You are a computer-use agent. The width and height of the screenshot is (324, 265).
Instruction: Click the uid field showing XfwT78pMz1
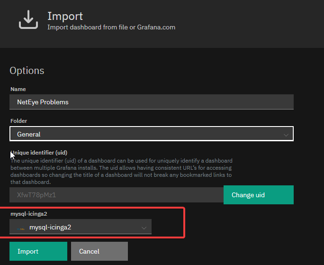tap(116, 195)
